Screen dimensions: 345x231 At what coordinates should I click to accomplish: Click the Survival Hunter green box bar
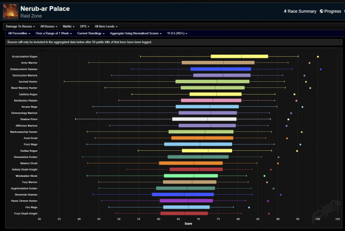pyautogui.click(x=212, y=82)
